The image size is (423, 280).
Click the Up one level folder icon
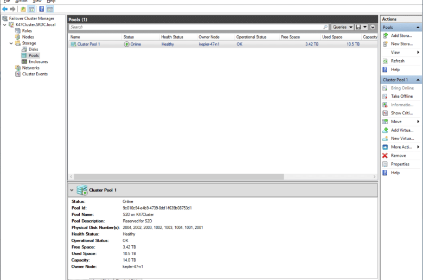coord(23,9)
